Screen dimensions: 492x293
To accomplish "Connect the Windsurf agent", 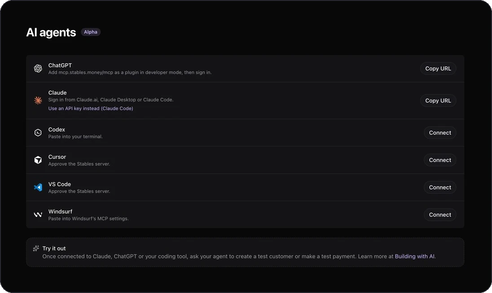I will (x=440, y=215).
